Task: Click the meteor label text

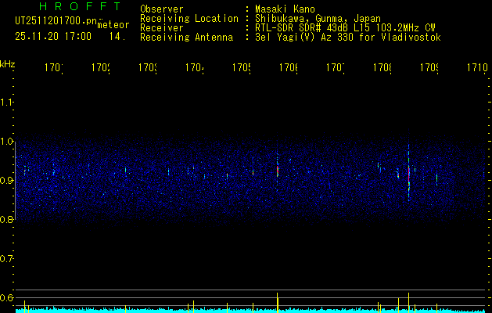Action: click(x=113, y=25)
